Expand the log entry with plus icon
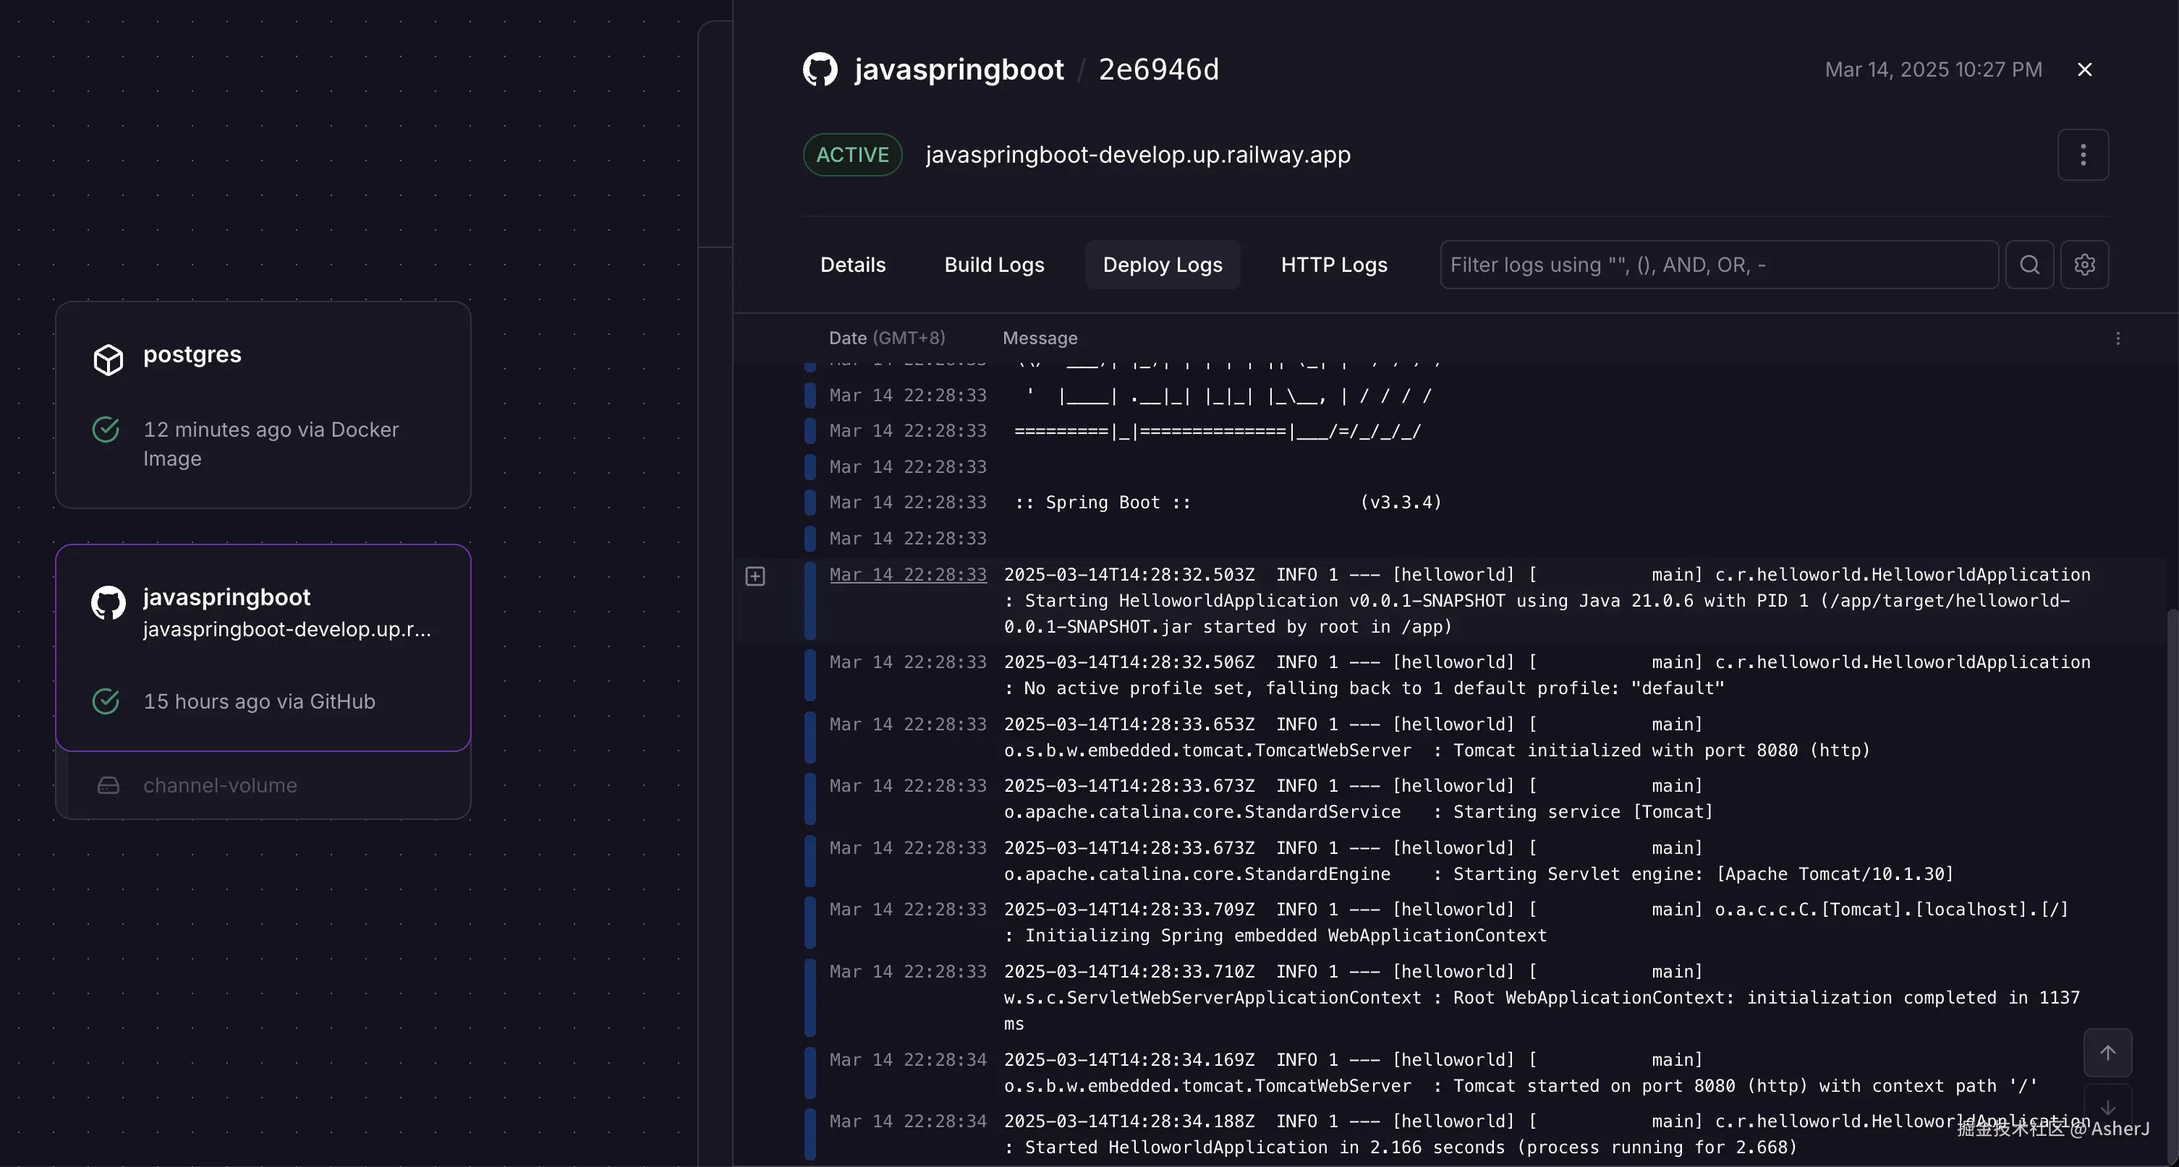2179x1167 pixels. point(755,576)
